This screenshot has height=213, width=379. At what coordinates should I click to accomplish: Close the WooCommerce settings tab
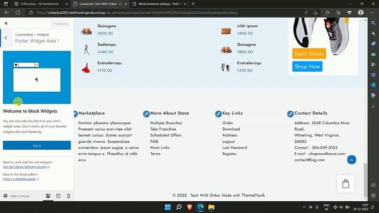[x=185, y=4]
